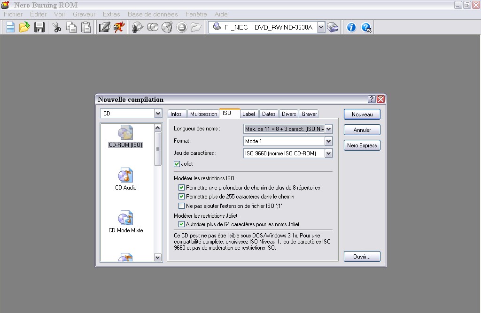The height and width of the screenshot is (313, 481).
Task: Click the New compilation toolbar icon
Action: (10, 27)
